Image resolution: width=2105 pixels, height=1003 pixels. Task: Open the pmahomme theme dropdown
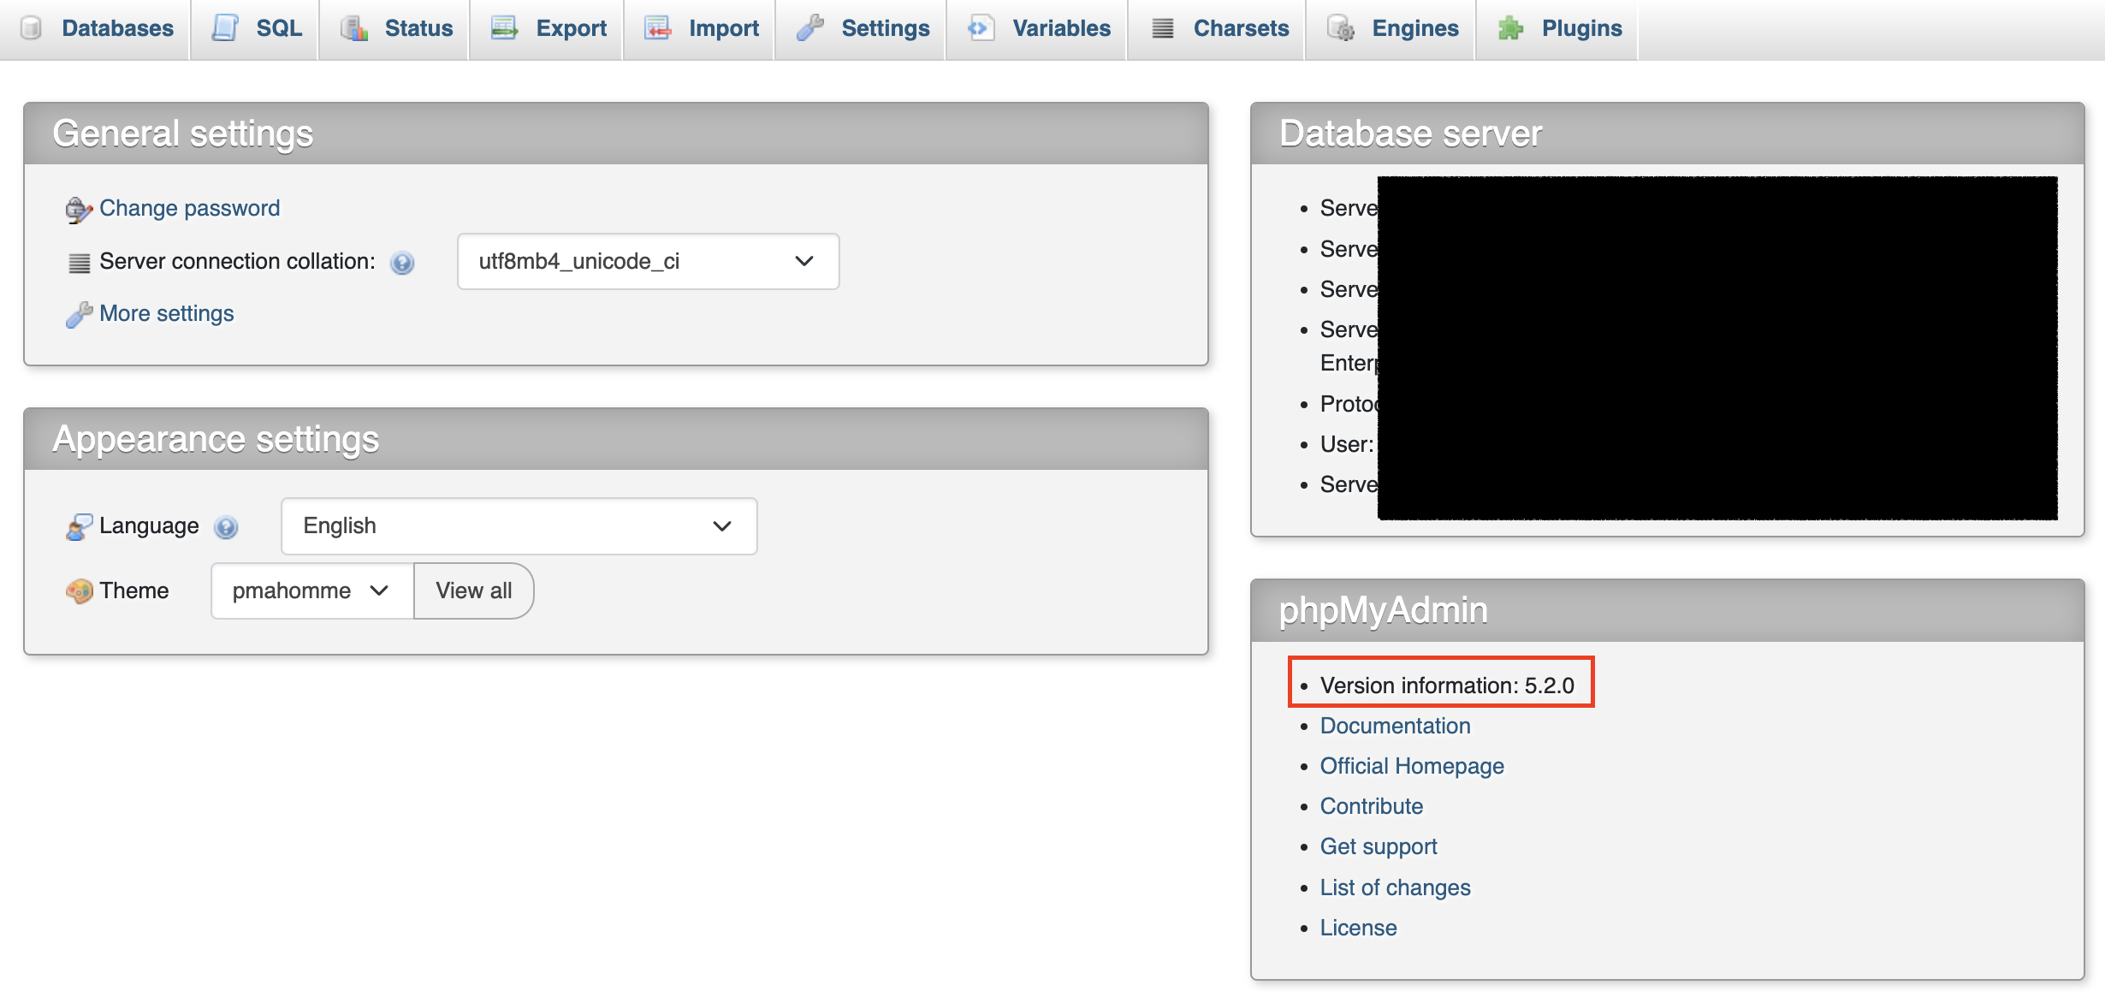[x=311, y=591]
